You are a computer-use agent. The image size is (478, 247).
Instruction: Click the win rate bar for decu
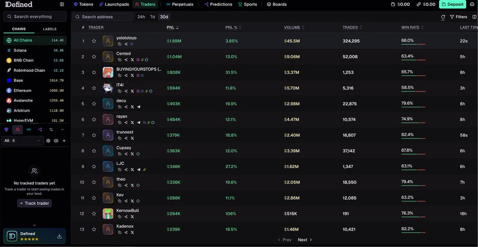(413, 107)
